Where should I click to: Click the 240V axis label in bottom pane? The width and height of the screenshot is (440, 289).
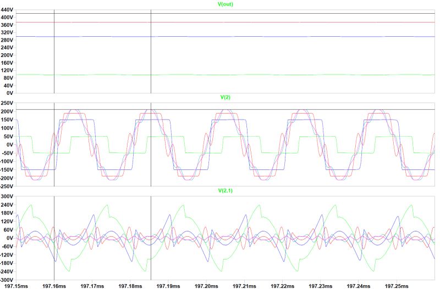coord(7,205)
